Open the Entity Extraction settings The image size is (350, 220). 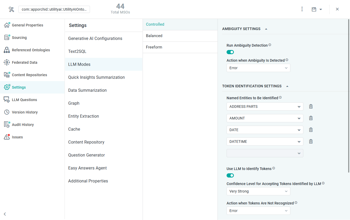pyautogui.click(x=104, y=116)
